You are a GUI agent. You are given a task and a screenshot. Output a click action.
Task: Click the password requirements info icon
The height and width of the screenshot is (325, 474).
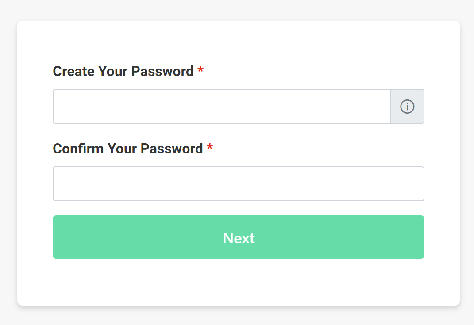coord(407,107)
